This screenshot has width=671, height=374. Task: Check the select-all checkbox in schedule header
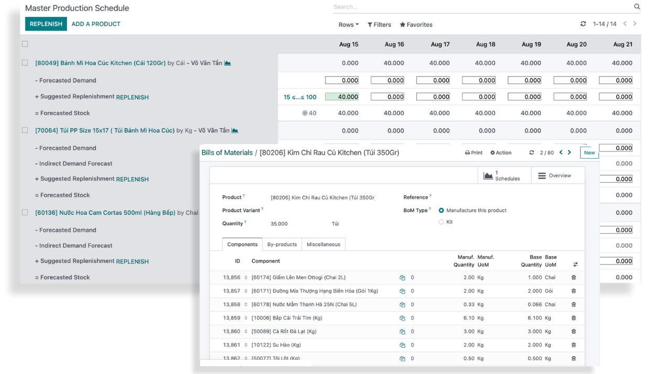coord(25,44)
